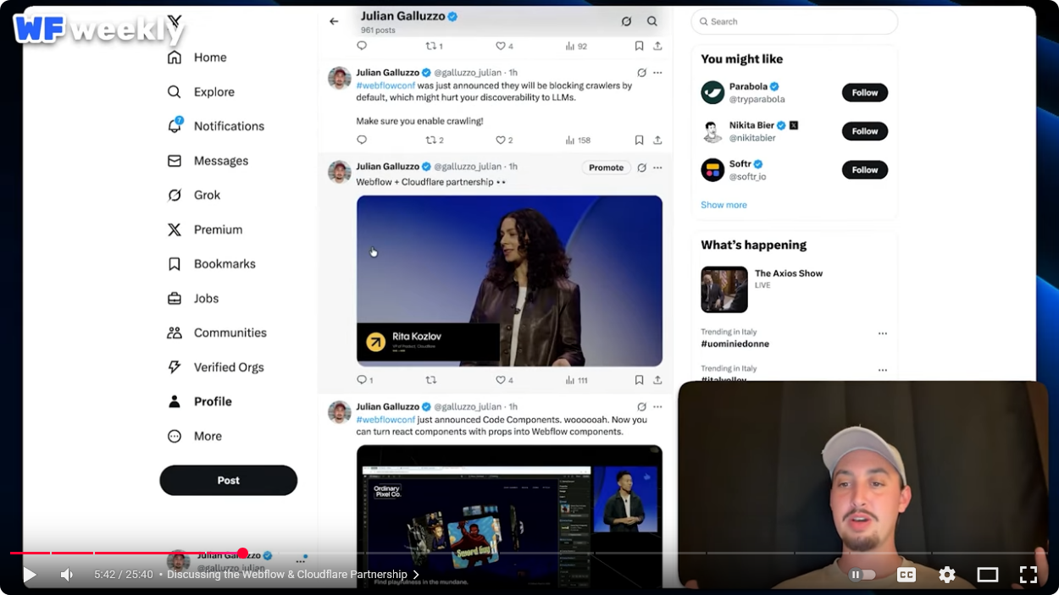Open Notifications with bell badge
Image resolution: width=1059 pixels, height=595 pixels.
click(x=215, y=126)
